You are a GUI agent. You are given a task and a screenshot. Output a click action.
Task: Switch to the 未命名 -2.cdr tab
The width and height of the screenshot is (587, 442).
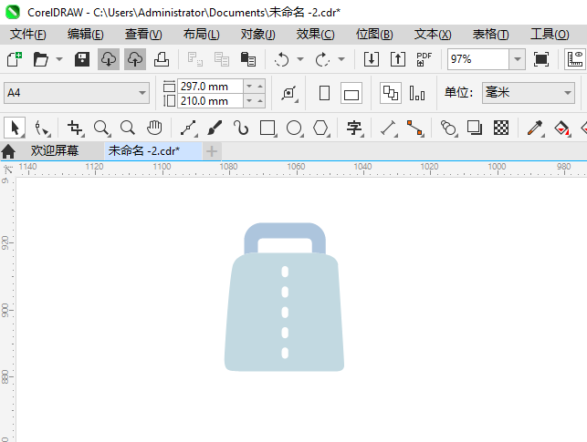pyautogui.click(x=152, y=151)
